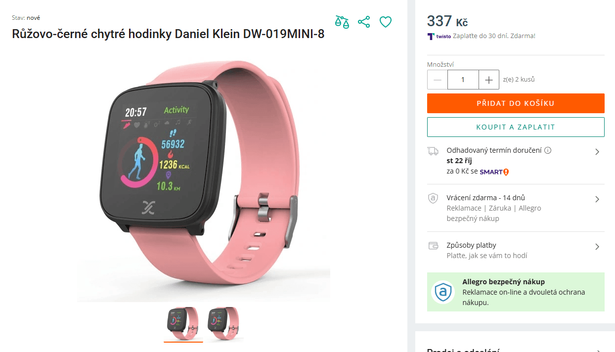Screen dimensions: 615x352
Task: Expand the Vrácení zdarma section chevron
Action: click(x=597, y=199)
